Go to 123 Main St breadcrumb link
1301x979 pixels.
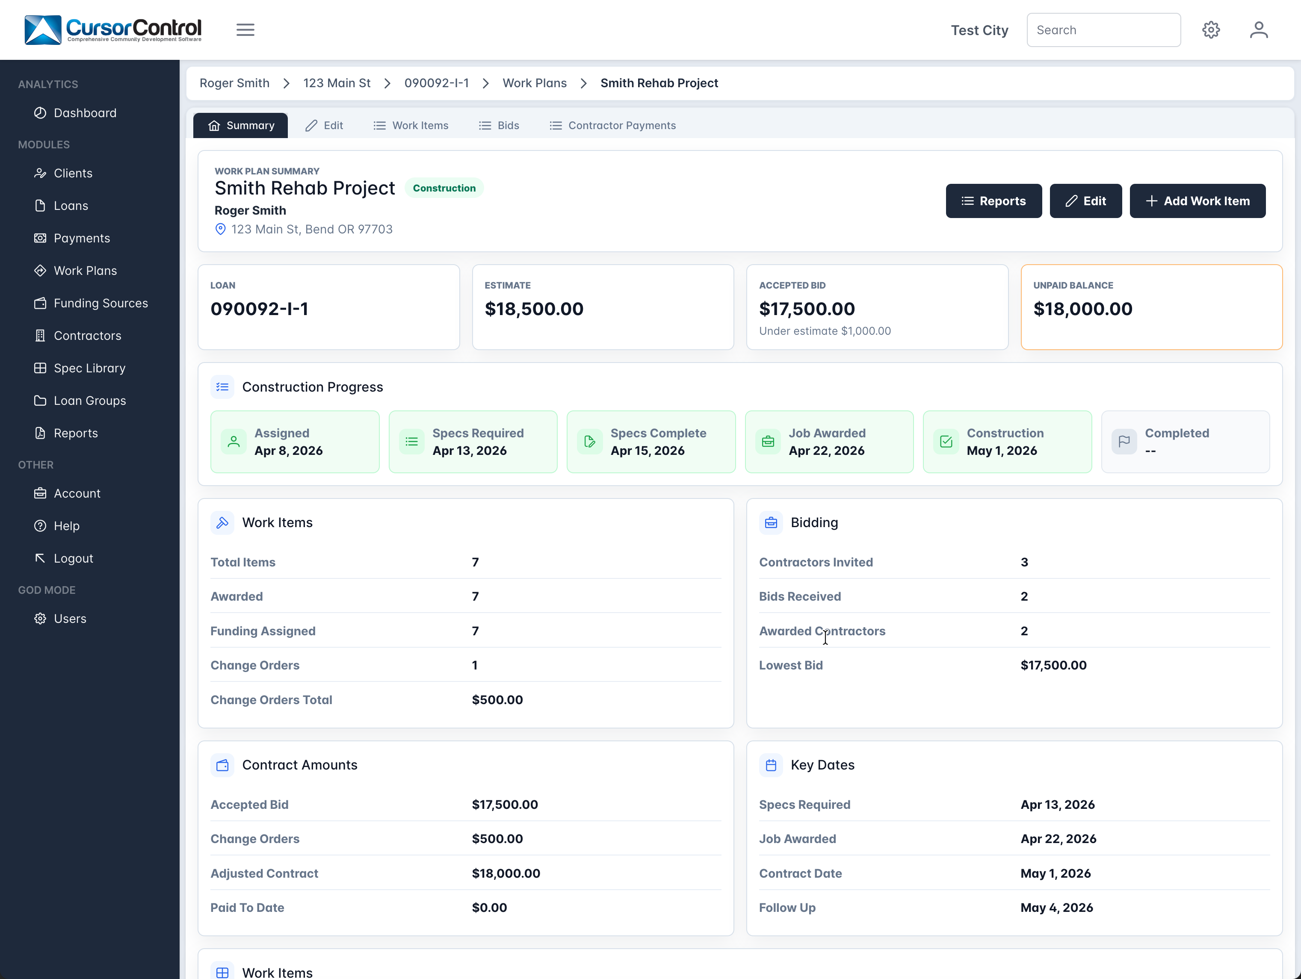tap(337, 83)
